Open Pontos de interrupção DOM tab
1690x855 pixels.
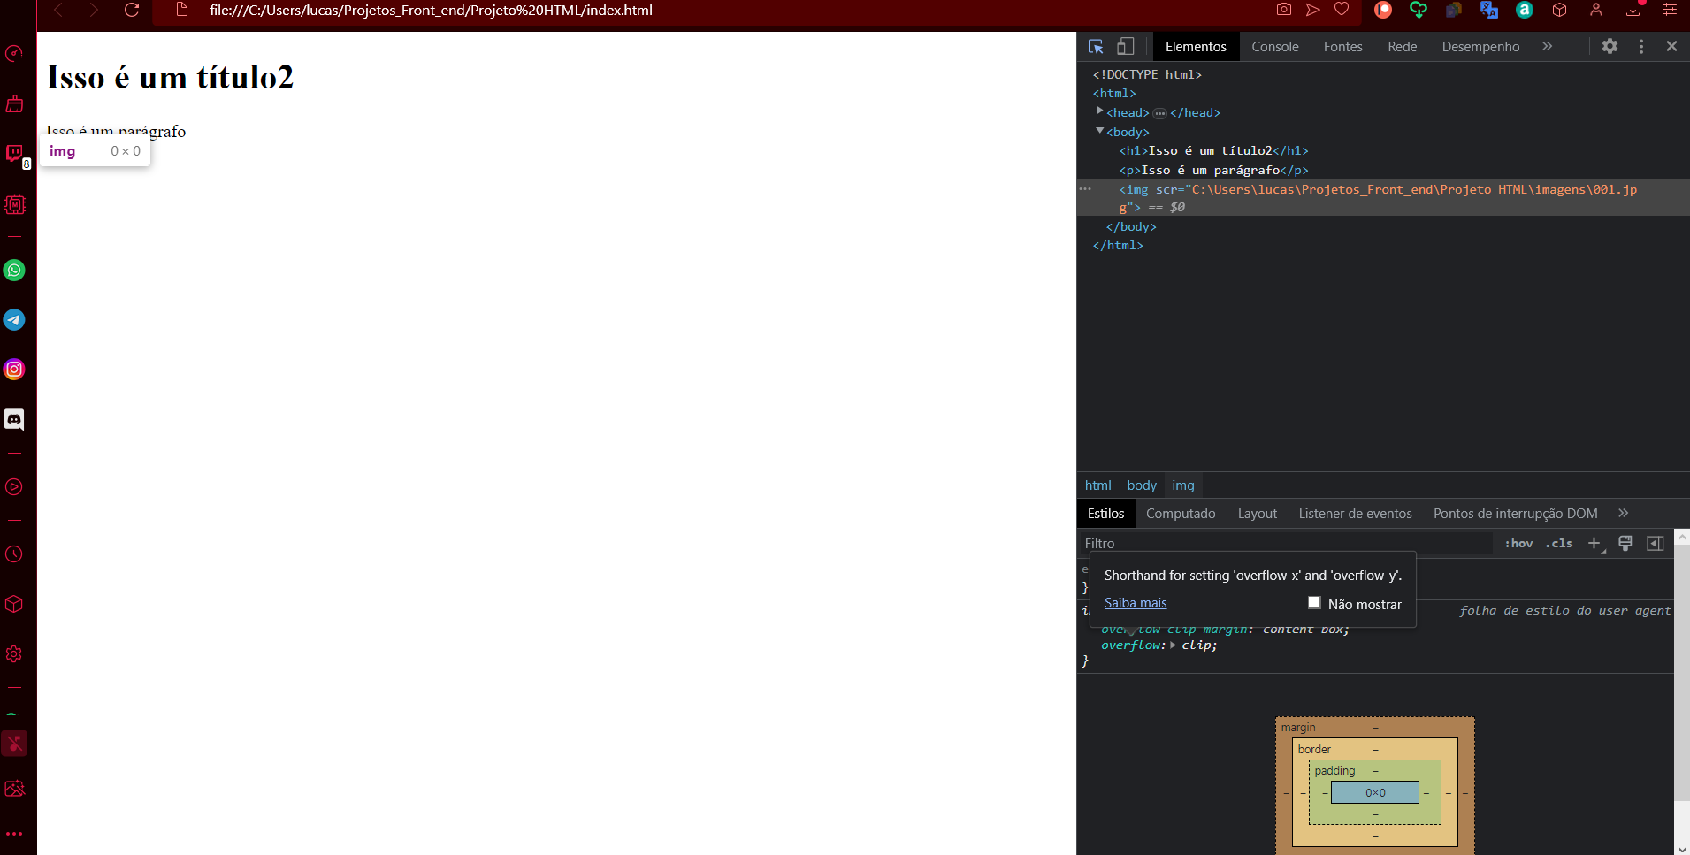[1516, 514]
